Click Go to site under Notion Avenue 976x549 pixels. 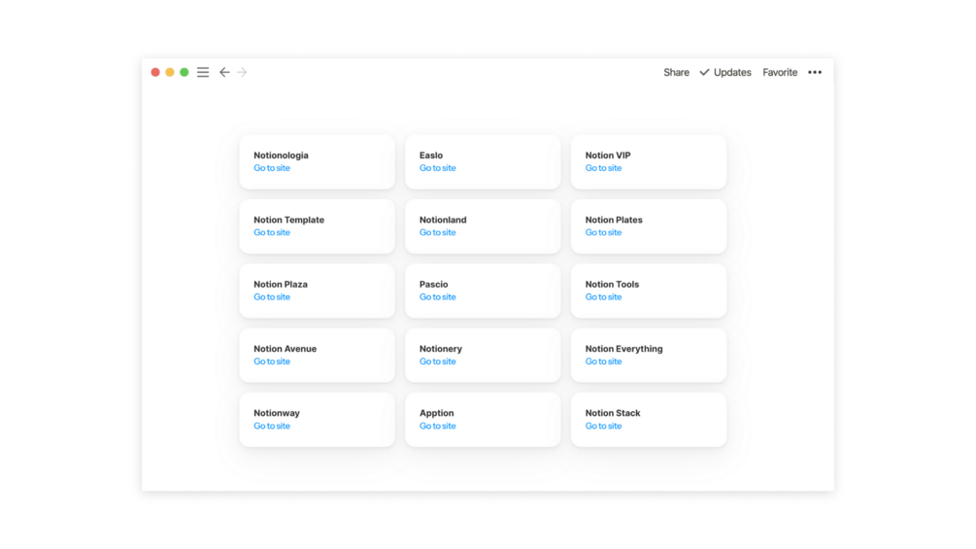pos(271,361)
